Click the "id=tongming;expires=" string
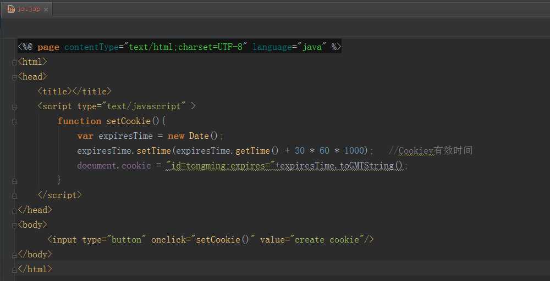550x281 pixels. tap(221, 165)
